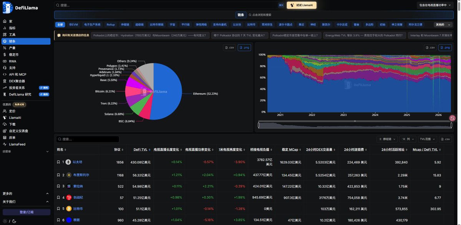This screenshot has width=461, height=225.
Task: Select the 非EVM category tab
Action: (x=73, y=25)
